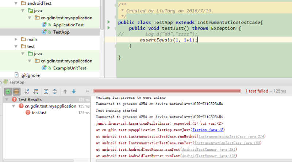The height and width of the screenshot is (162, 292).
Task: Sort test results alphabetically
Action: (27, 91)
